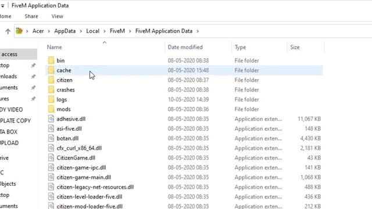Open pinned Downloads in navigation pane
The width and height of the screenshot is (372, 209).
click(9, 76)
